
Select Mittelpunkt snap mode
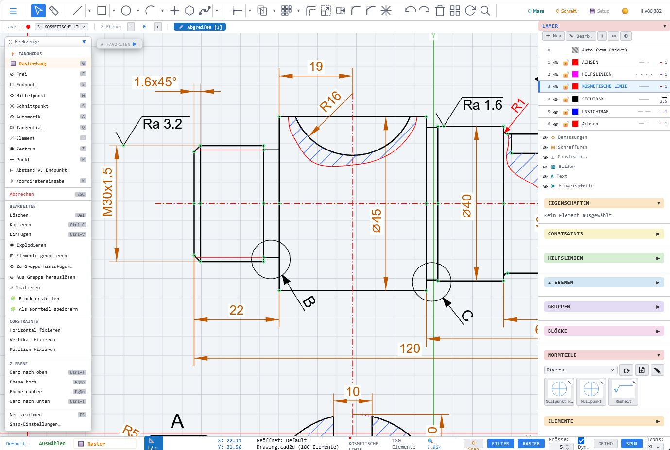tap(48, 96)
